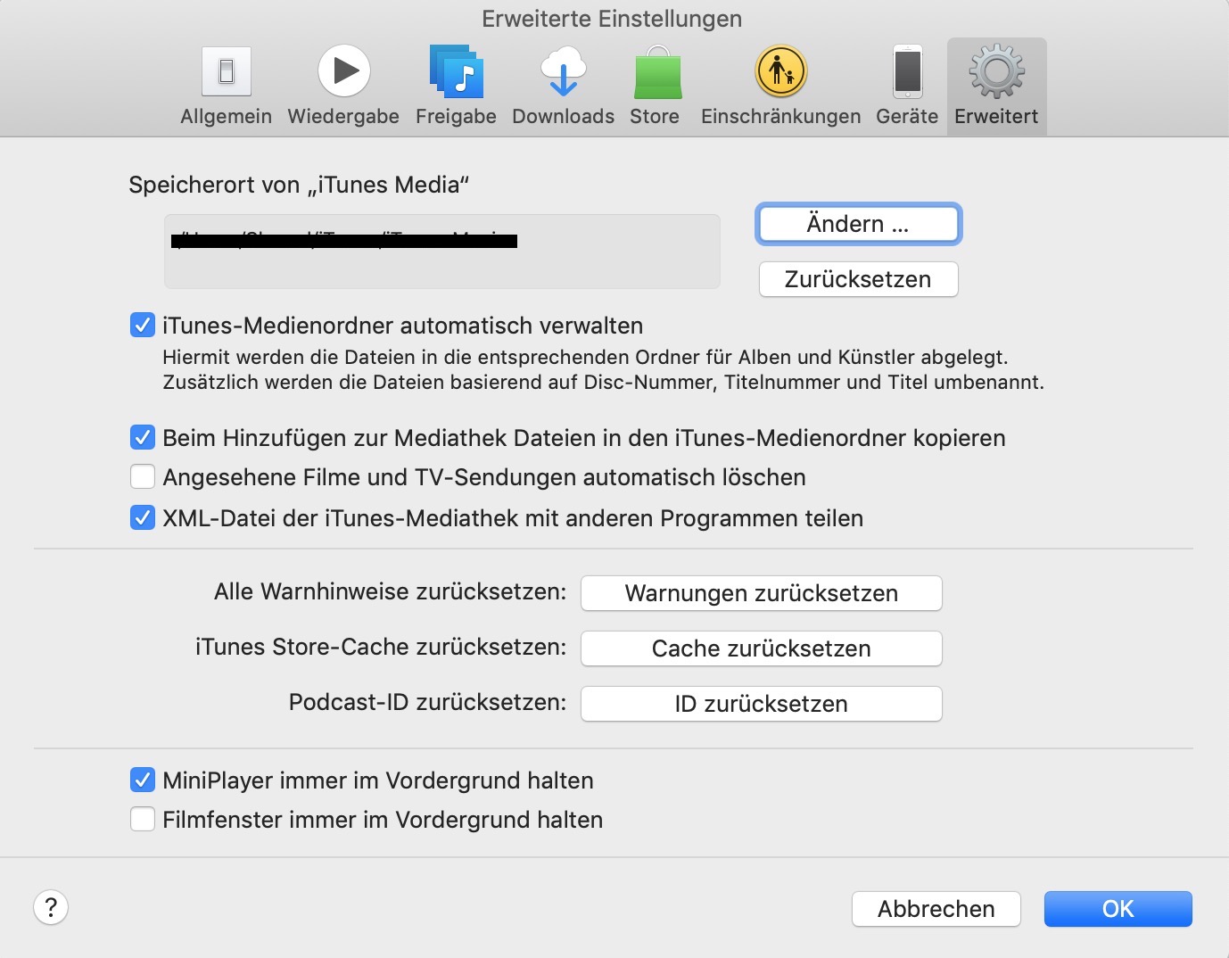
Task: Switch to the Allgemein tab label
Action: [x=227, y=116]
